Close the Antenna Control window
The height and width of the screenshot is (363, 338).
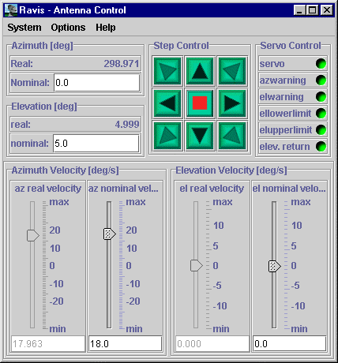click(x=327, y=10)
